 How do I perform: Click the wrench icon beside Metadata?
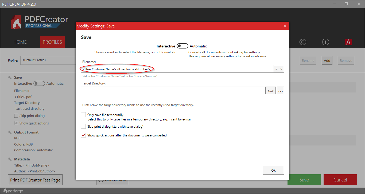point(10,159)
